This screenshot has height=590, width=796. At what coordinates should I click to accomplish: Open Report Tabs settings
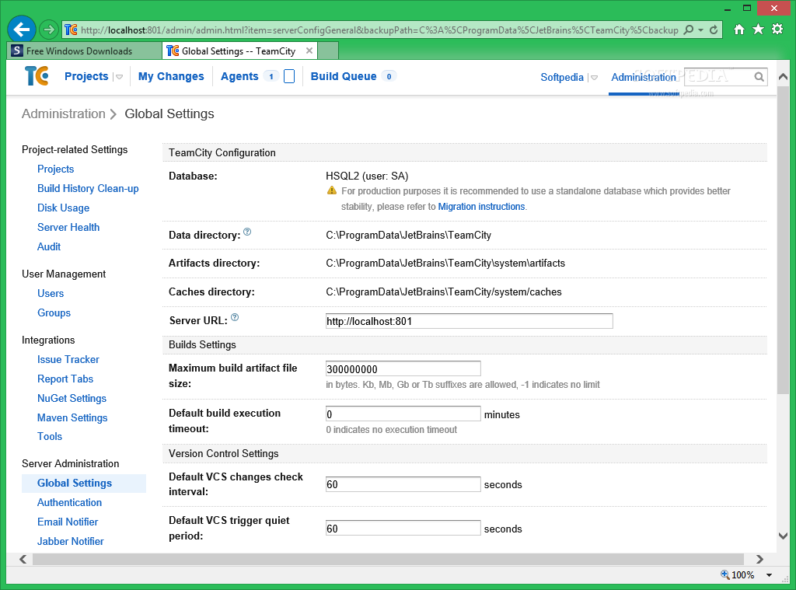click(65, 379)
